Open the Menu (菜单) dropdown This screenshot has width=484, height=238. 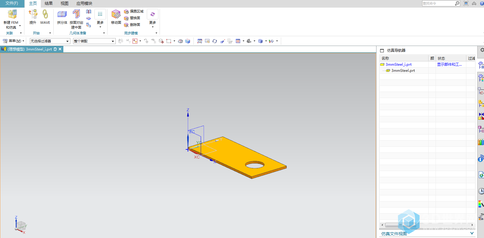click(x=13, y=41)
